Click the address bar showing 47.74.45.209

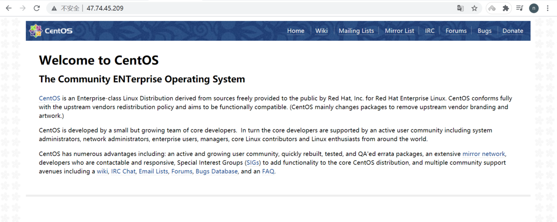[251, 8]
